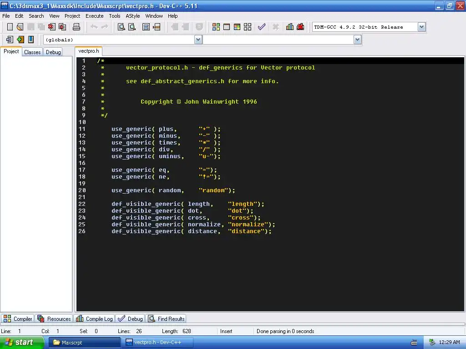466x349 pixels.
Task: Click the 'Copyright © John Wainwright 1996' comment line
Action: [x=198, y=102]
